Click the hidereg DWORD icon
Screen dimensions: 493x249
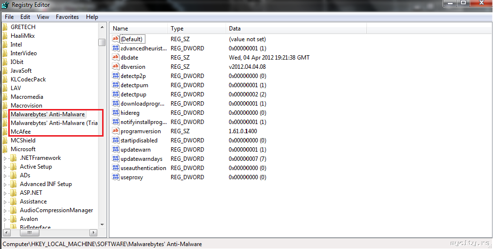(x=115, y=112)
